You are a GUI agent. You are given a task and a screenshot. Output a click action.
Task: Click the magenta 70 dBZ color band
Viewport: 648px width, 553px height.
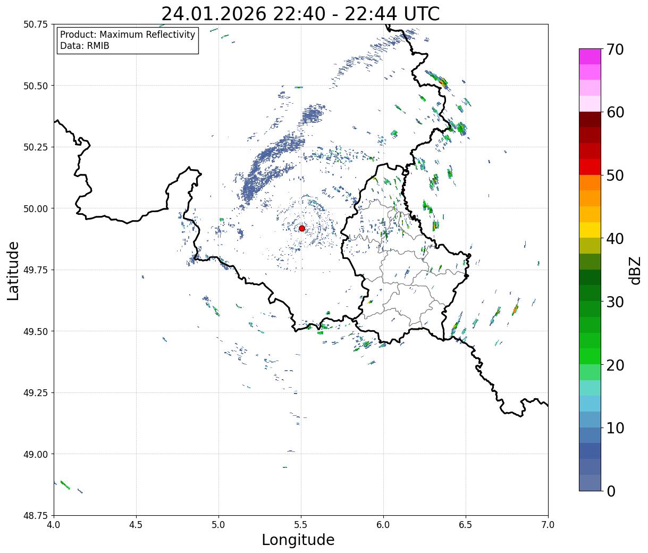[x=590, y=56]
